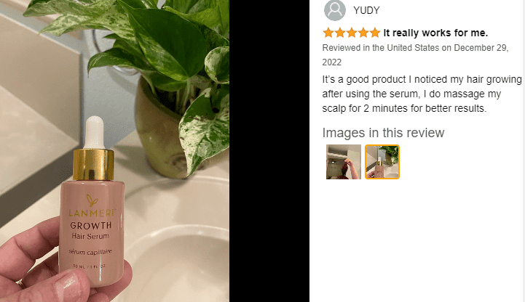Viewport: 525px width, 302px height.
Task: Click the second orange rating star
Action: pos(340,33)
